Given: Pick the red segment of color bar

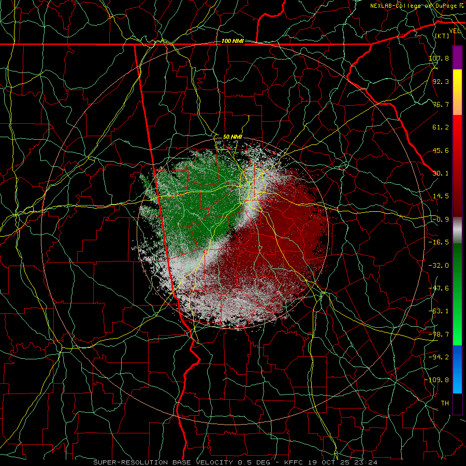Looking at the screenshot, I should pyautogui.click(x=457, y=166).
